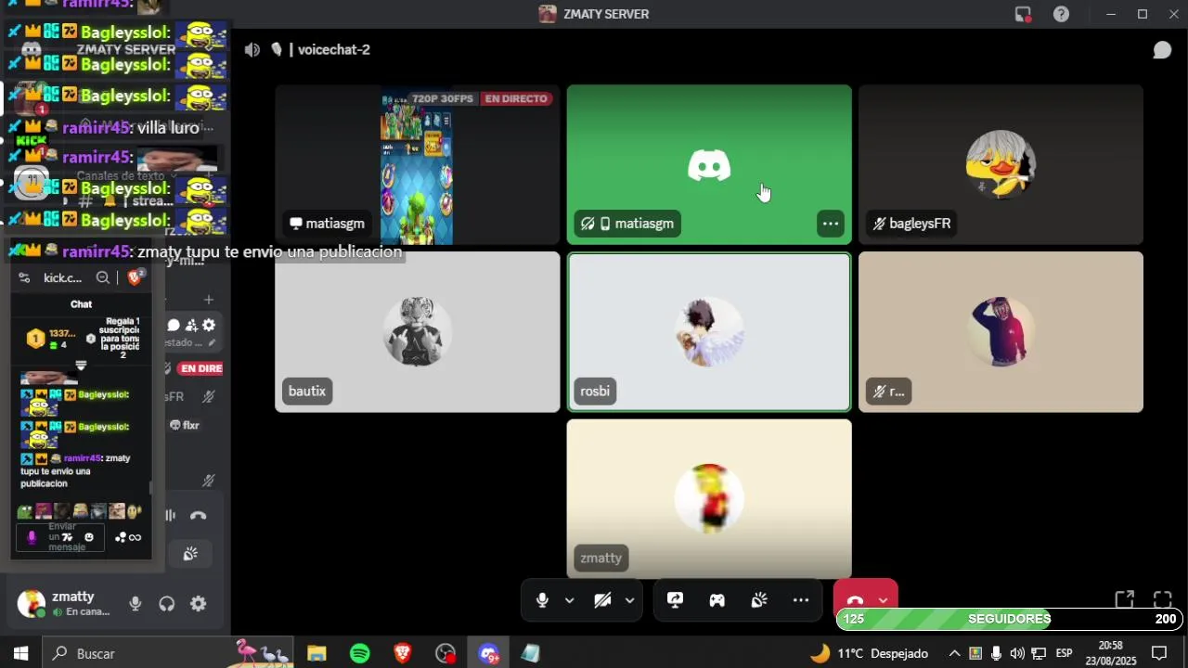This screenshot has width=1188, height=668.
Task: Expand disconnect options chevron
Action: click(883, 600)
